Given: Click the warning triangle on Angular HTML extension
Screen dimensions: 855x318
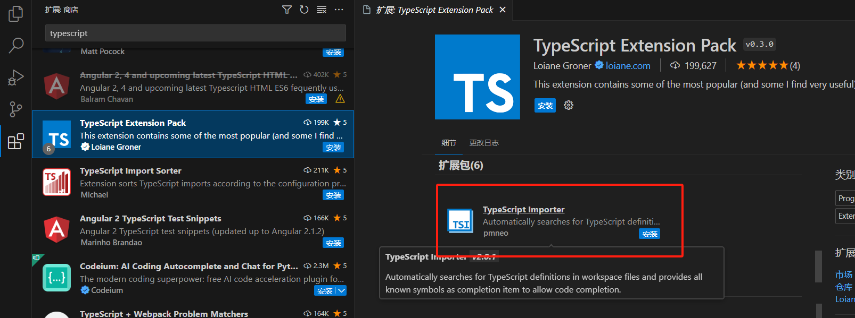Looking at the screenshot, I should (x=340, y=99).
